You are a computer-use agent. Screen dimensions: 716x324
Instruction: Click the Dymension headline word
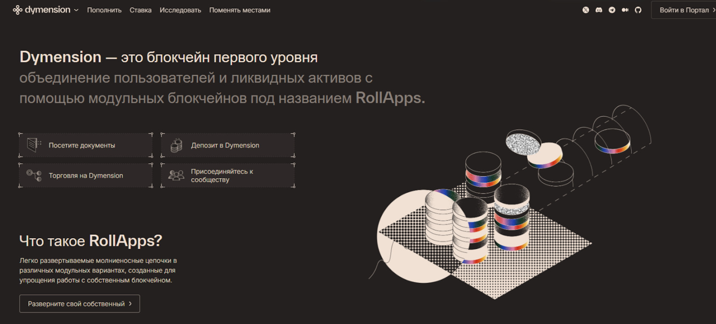[x=60, y=57]
